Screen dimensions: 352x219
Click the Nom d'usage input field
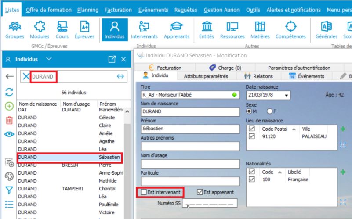(190, 164)
